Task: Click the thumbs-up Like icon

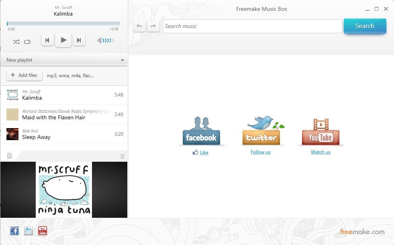Action: tap(195, 152)
